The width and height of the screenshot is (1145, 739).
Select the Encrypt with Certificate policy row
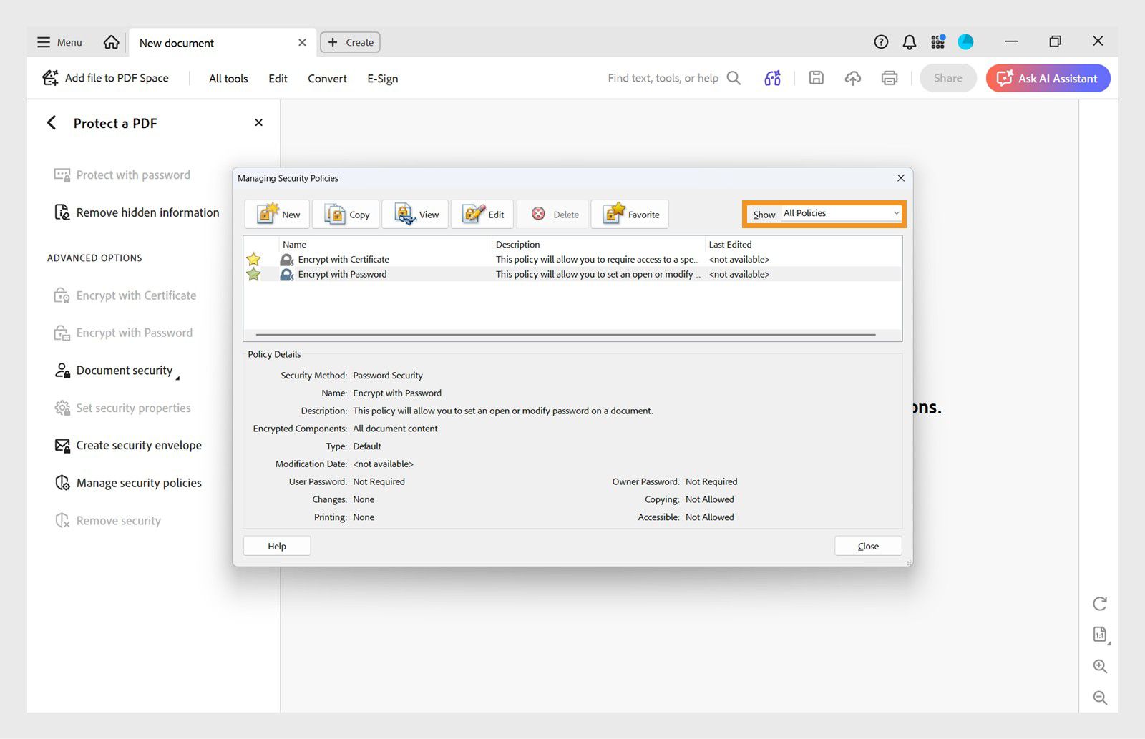572,259
